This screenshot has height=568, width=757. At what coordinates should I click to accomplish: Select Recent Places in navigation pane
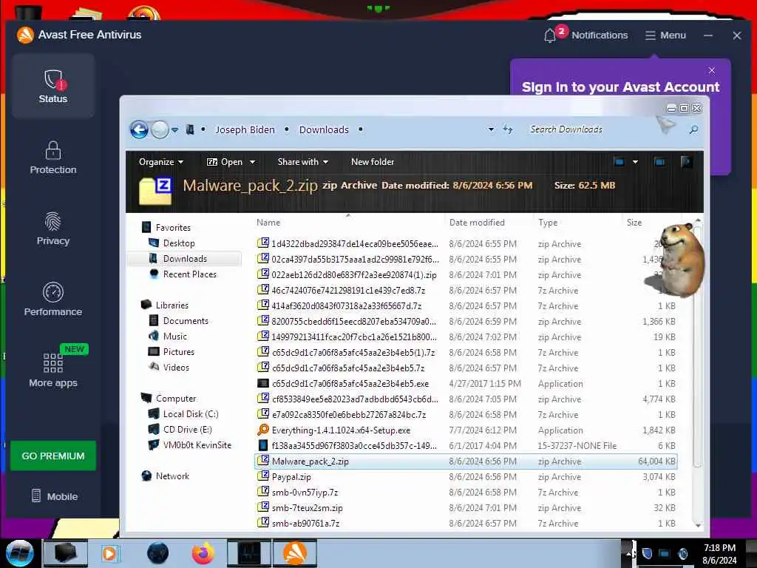tap(183, 274)
